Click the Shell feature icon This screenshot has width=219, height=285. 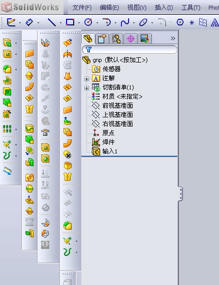[7, 91]
